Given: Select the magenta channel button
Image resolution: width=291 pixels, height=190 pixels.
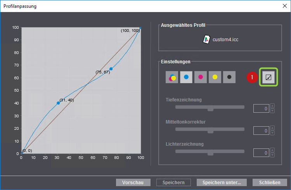Looking at the screenshot, I should pyautogui.click(x=201, y=77).
